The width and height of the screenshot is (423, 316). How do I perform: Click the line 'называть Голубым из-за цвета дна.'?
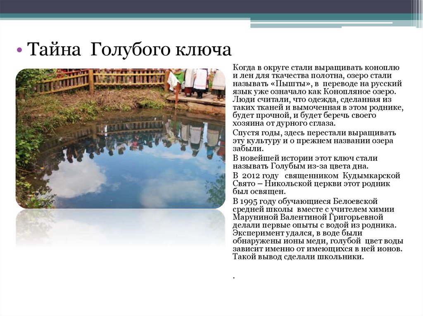301,166
